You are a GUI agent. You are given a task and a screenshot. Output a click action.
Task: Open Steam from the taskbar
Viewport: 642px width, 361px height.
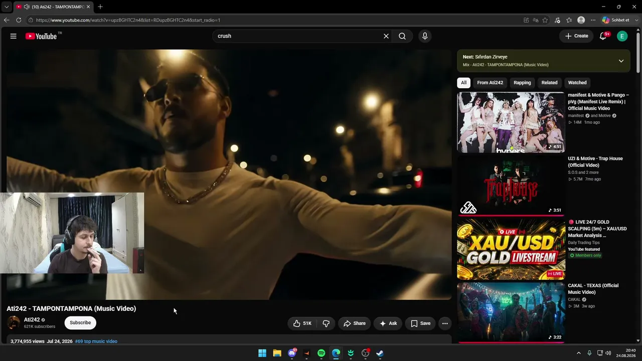[380, 353]
